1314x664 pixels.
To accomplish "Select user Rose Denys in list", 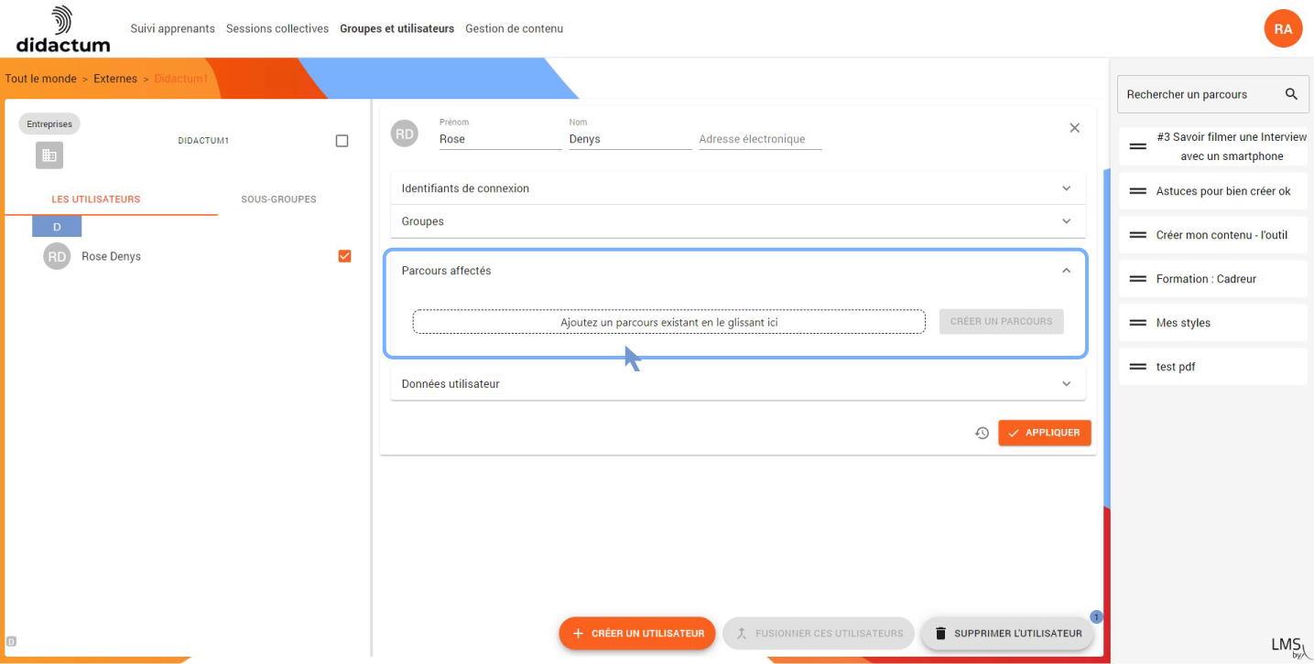I will click(x=111, y=256).
